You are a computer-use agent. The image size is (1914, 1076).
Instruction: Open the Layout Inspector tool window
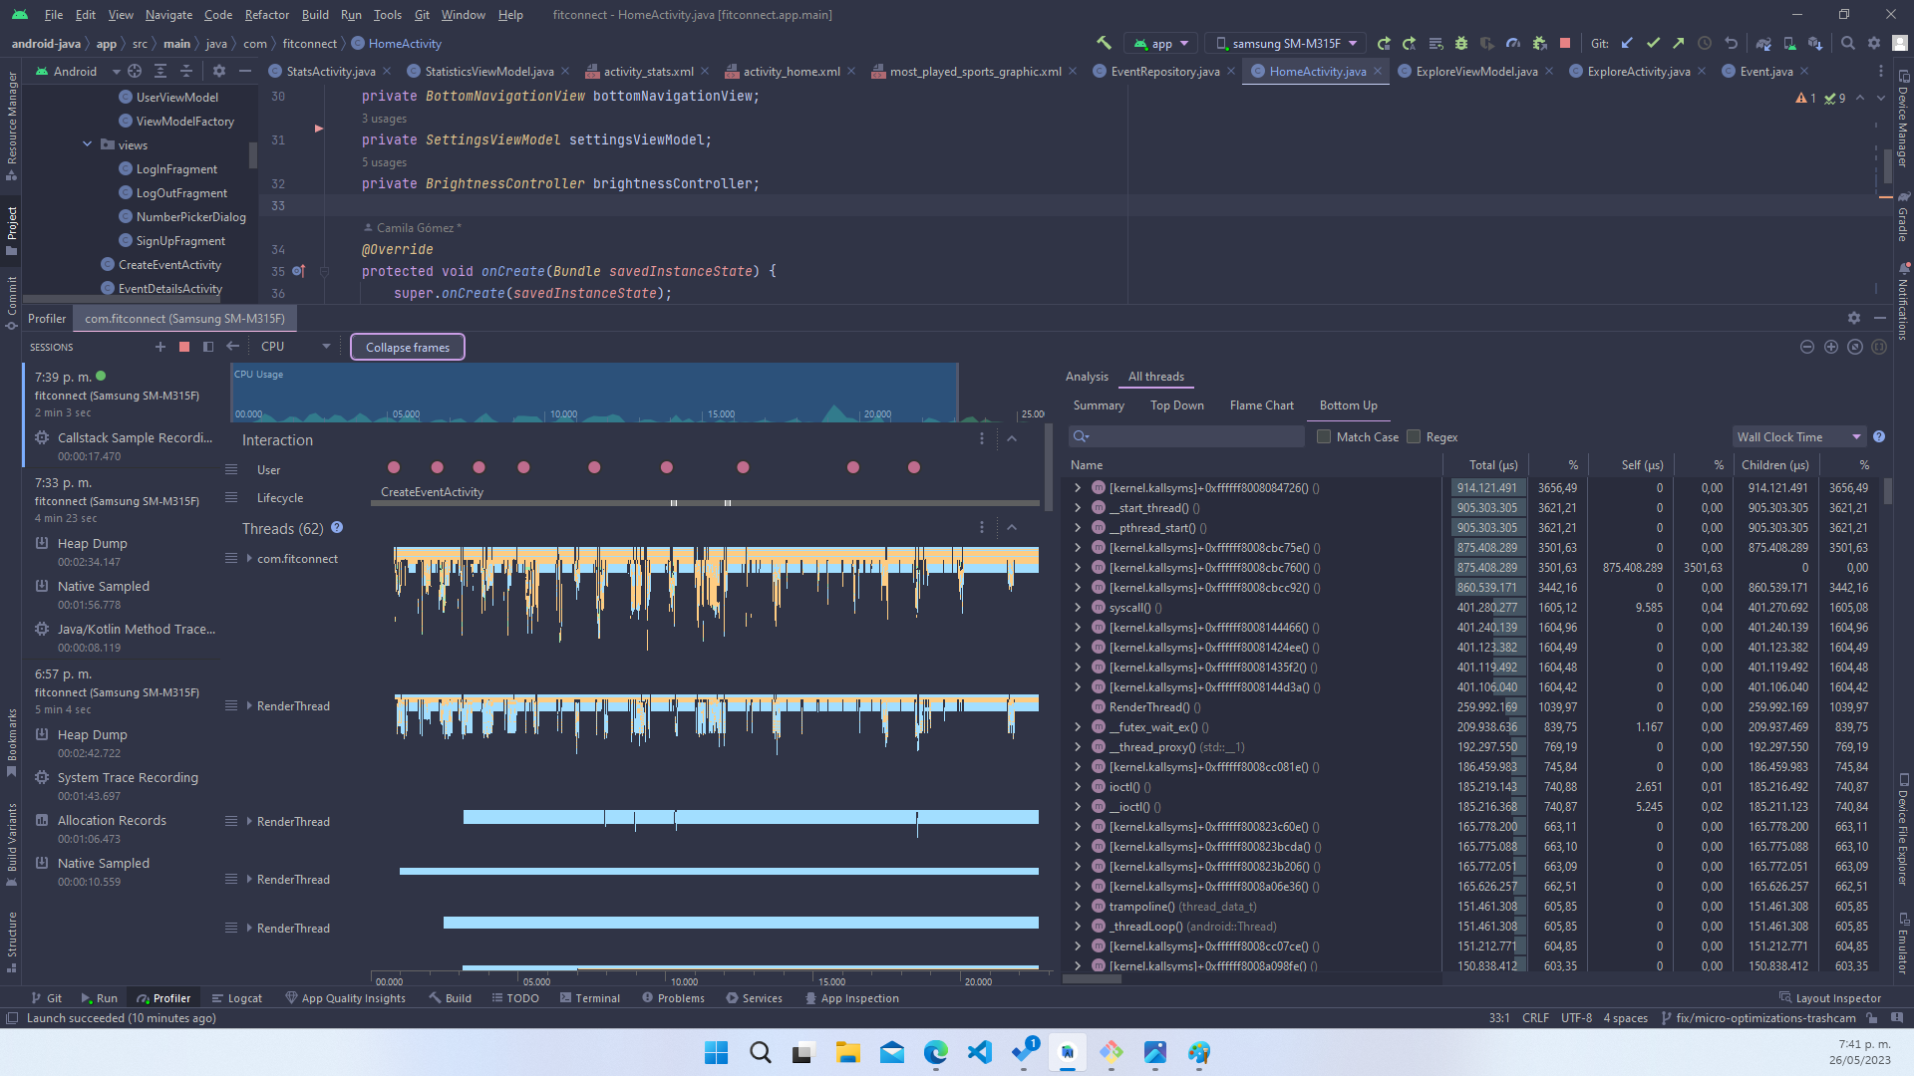pyautogui.click(x=1830, y=997)
